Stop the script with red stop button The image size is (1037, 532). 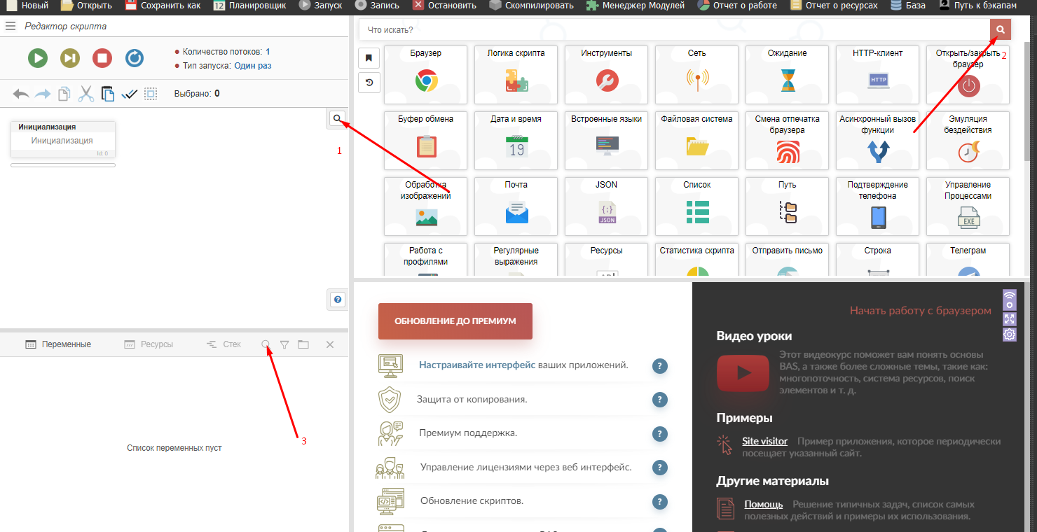pyautogui.click(x=102, y=58)
